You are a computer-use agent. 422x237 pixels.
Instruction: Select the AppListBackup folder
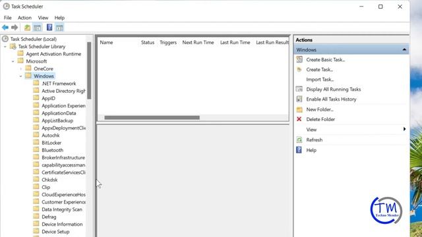(x=57, y=120)
